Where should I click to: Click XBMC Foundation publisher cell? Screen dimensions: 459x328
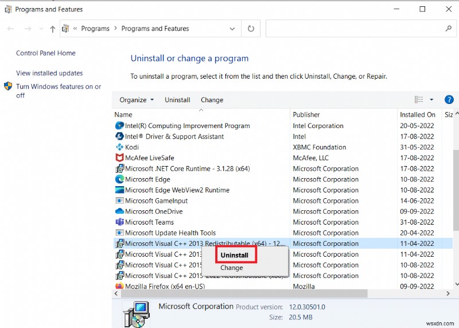click(320, 147)
